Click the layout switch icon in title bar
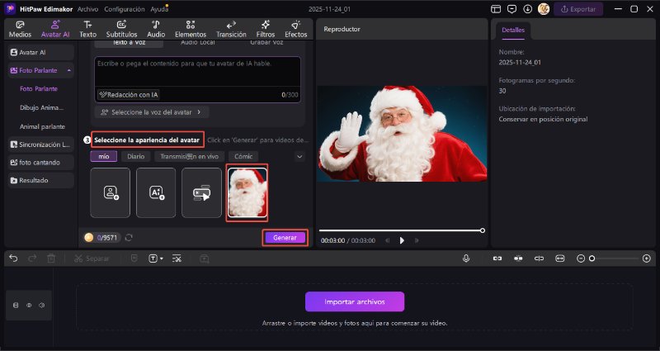 point(496,9)
